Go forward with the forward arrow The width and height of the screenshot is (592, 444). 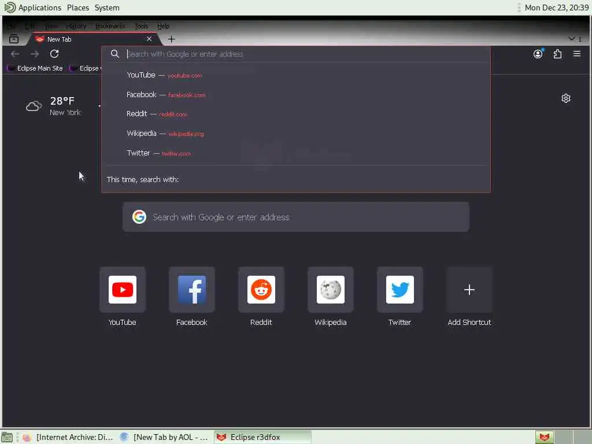pyautogui.click(x=35, y=54)
